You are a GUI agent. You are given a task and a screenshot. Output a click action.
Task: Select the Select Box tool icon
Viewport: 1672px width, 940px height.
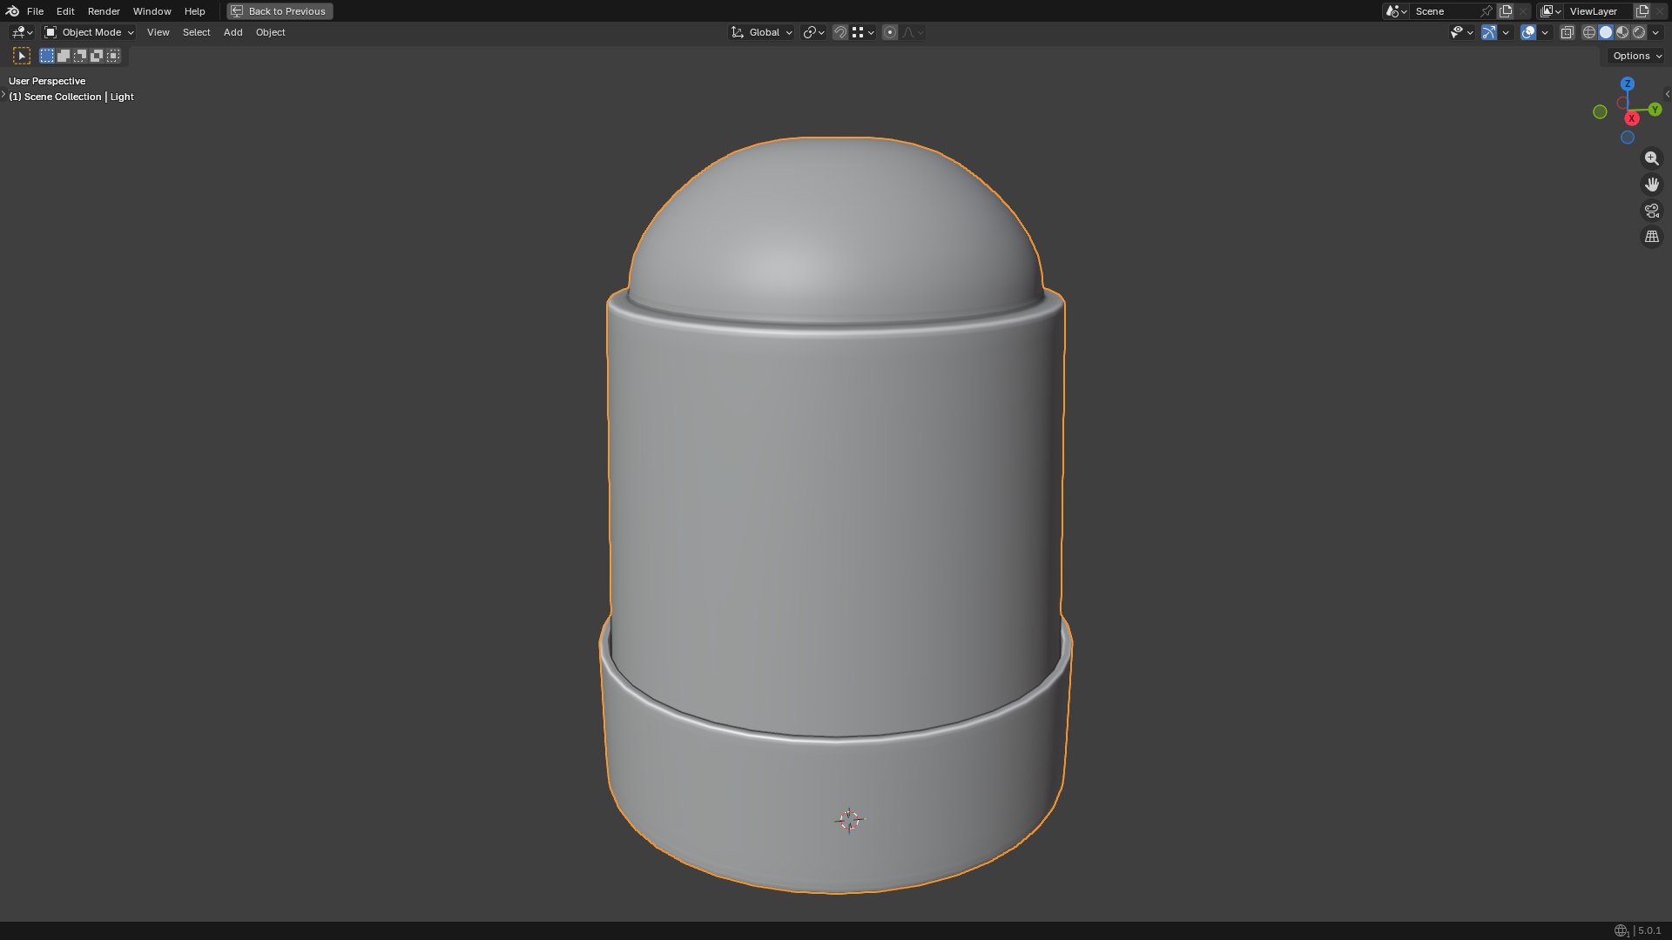click(x=22, y=56)
